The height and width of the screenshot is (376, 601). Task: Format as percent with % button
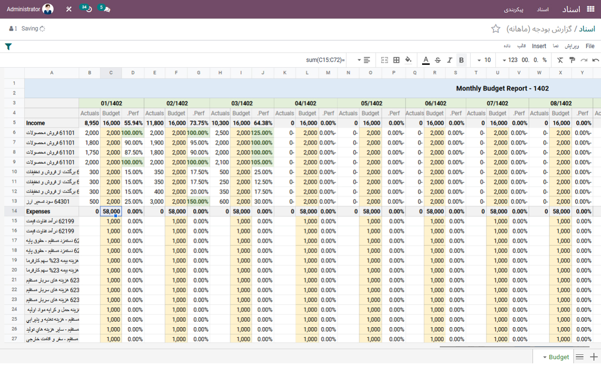[x=545, y=60]
